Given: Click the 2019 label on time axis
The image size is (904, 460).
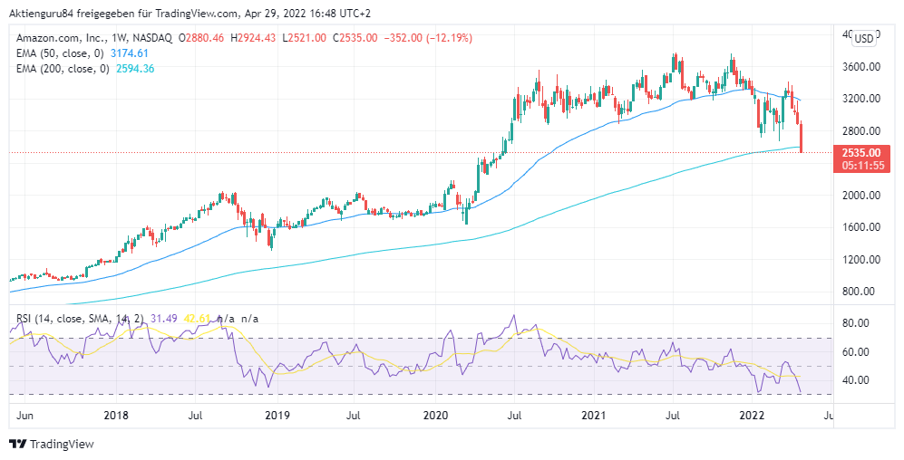Looking at the screenshot, I should (x=277, y=415).
